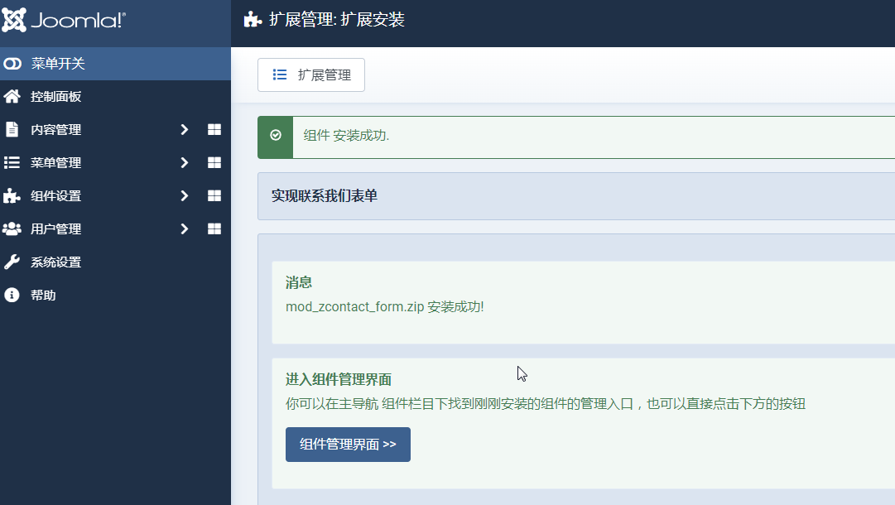This screenshot has height=505, width=895.
Task: Click the document icon beside 内容管理
Action: click(12, 129)
